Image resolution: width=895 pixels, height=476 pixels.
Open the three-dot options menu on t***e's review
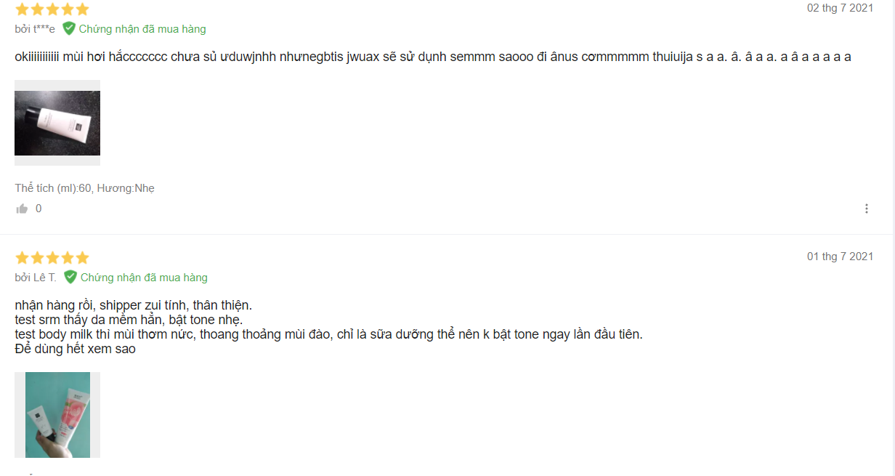tap(867, 209)
